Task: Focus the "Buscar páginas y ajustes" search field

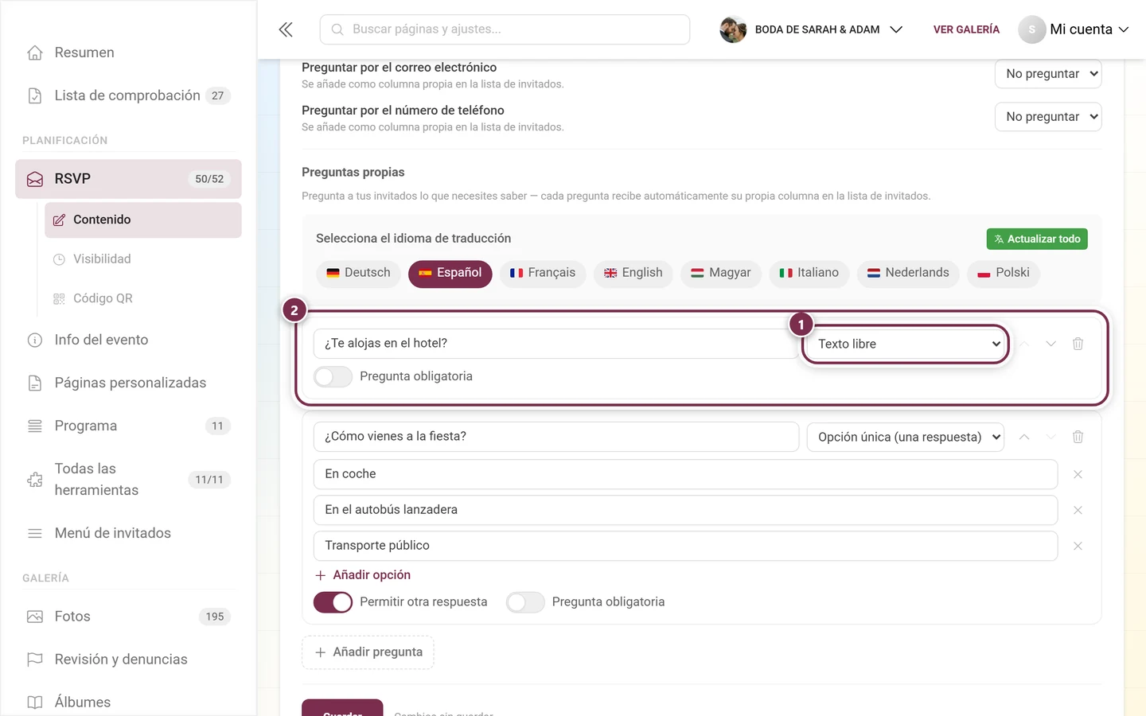Action: (x=505, y=29)
